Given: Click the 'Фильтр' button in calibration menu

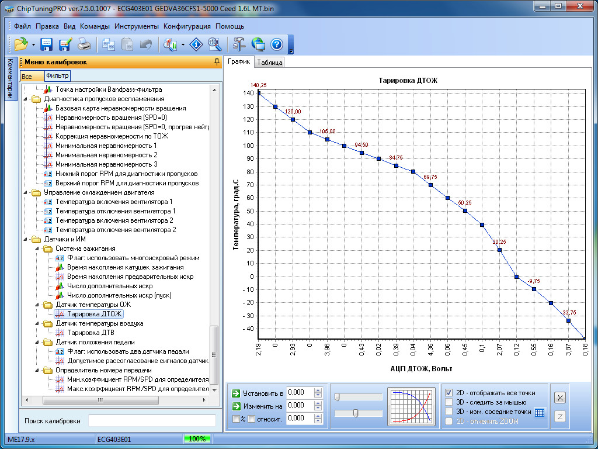Looking at the screenshot, I should click(57, 76).
